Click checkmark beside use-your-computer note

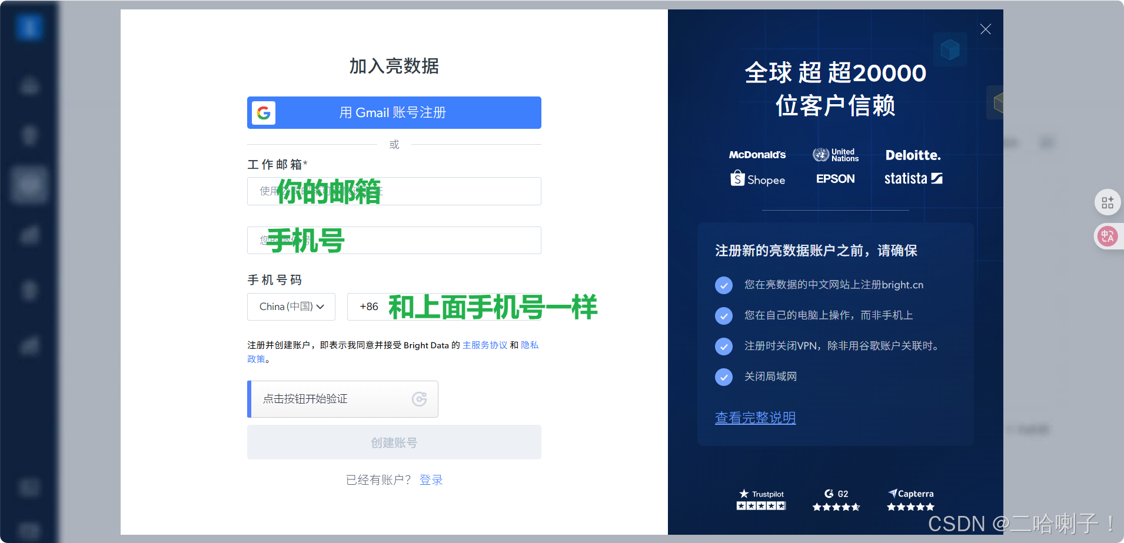click(x=724, y=316)
